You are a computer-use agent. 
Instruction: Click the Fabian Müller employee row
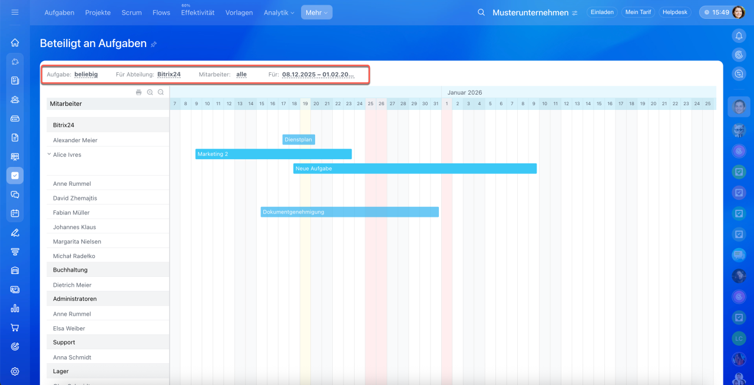coord(108,212)
